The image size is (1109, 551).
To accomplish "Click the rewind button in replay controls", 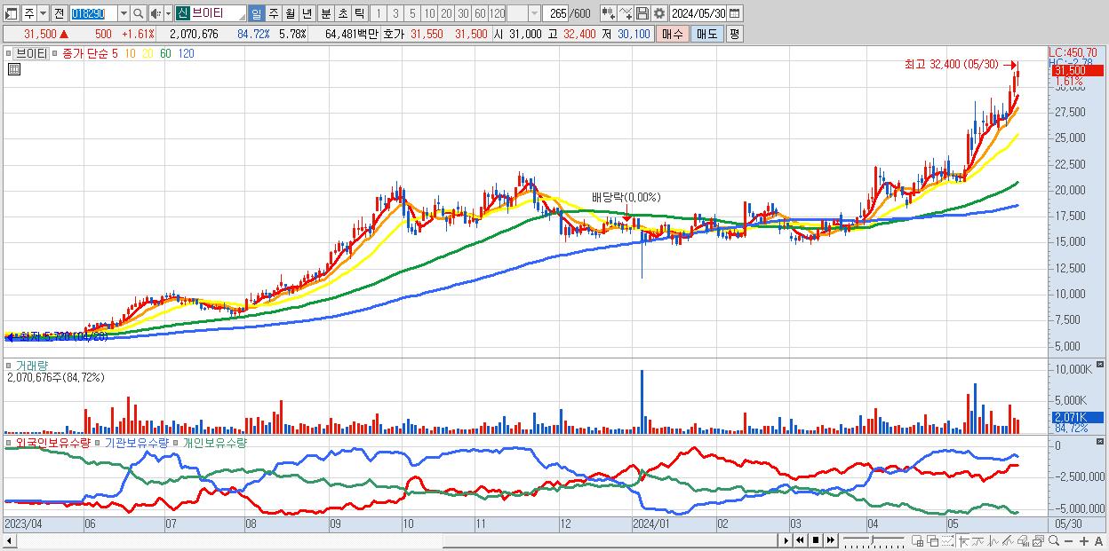I will coord(800,540).
